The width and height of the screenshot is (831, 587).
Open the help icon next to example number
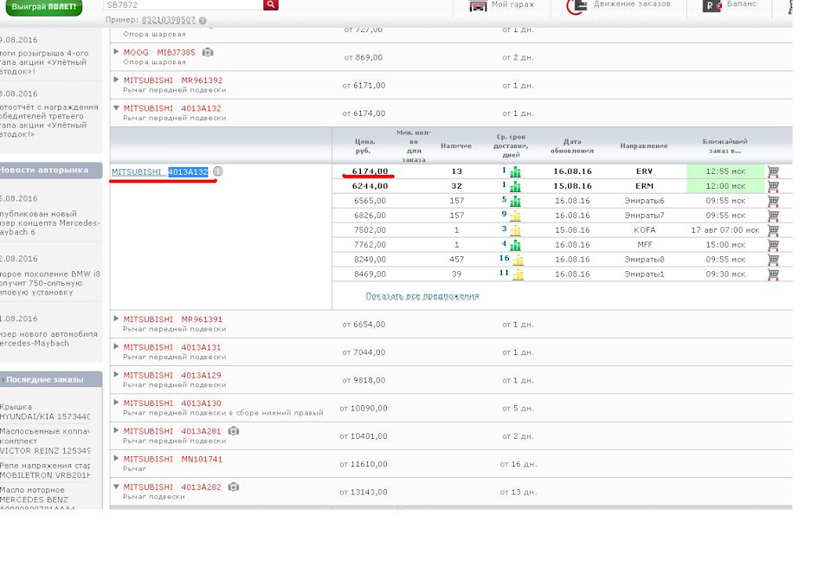(x=203, y=20)
